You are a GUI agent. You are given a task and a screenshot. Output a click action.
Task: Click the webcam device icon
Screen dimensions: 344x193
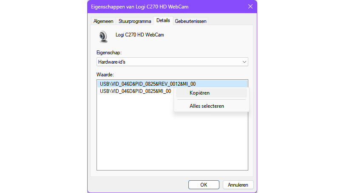tap(103, 37)
